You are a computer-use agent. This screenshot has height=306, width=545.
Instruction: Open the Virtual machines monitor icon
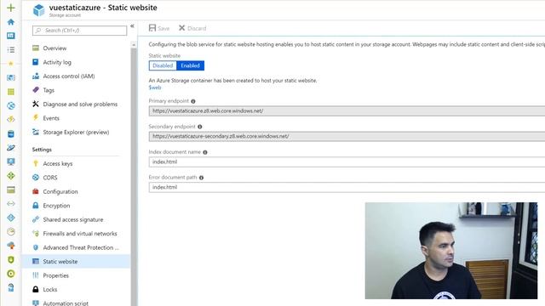11,161
